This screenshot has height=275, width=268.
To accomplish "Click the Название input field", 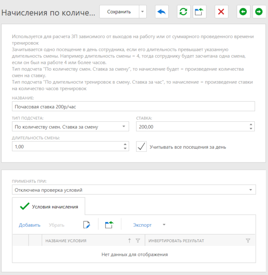I will pos(133,106).
